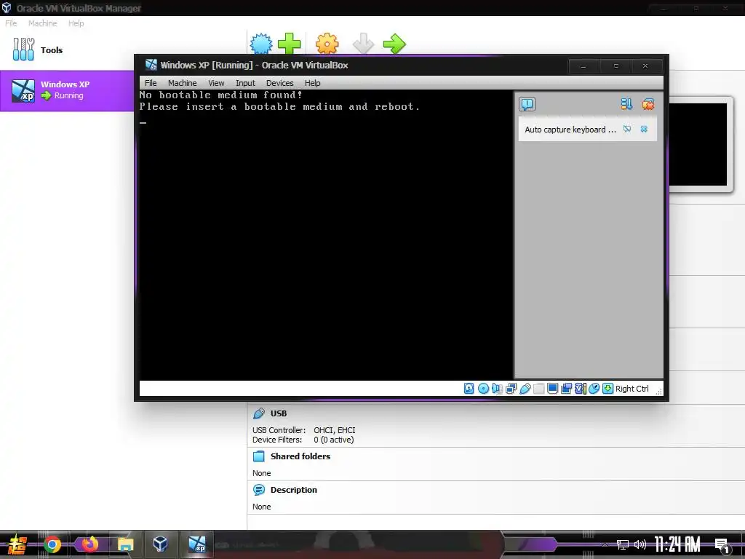Click the optical disc indicator in the VM status bar
Screen dimensions: 745x559
(483, 389)
